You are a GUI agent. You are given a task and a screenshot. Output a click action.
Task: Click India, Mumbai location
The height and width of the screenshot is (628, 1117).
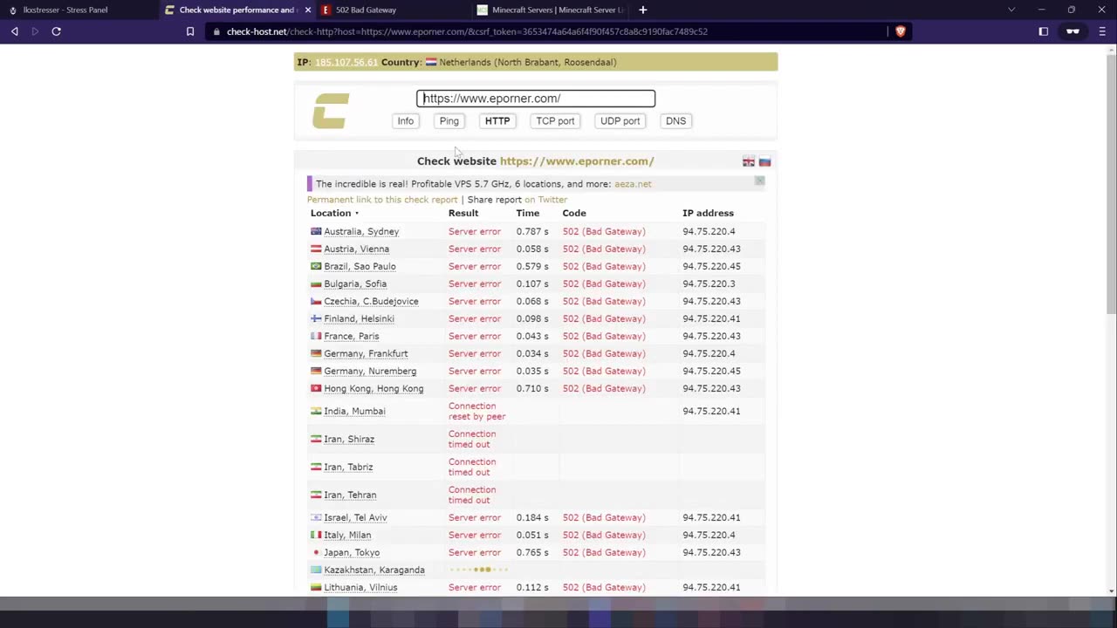click(354, 411)
